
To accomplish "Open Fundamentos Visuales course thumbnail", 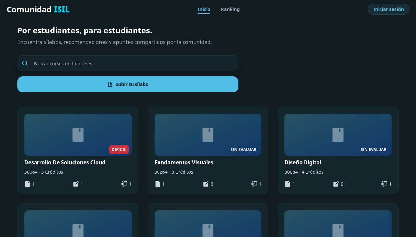I will 208,135.
